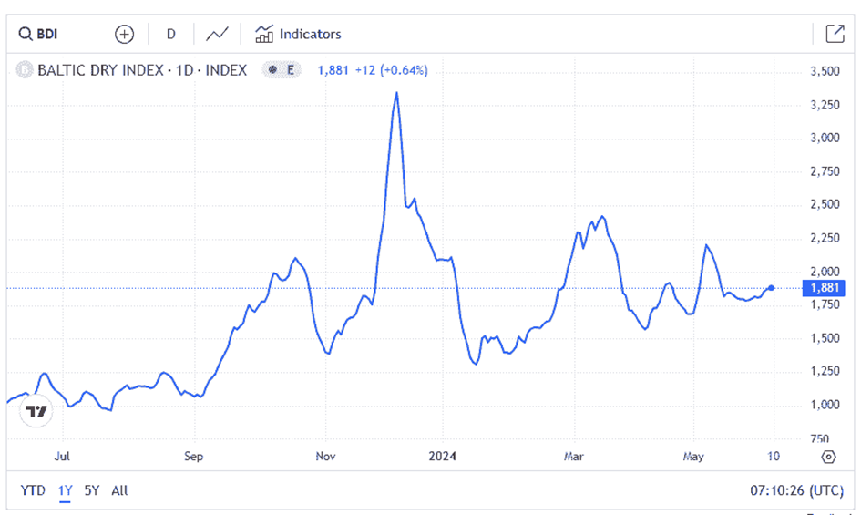Click the Sep time axis label
This screenshot has height=515, width=861.
[193, 456]
